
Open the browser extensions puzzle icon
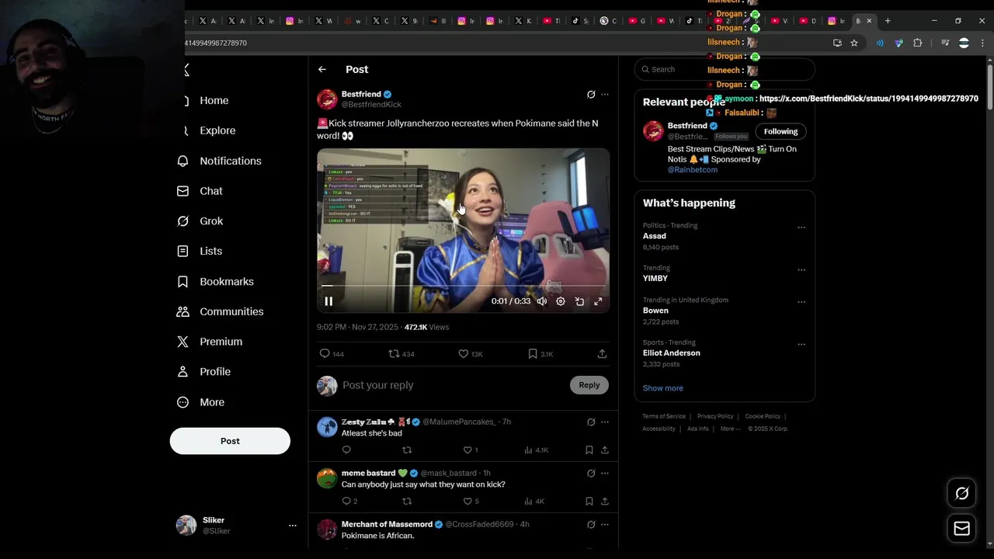[917, 43]
